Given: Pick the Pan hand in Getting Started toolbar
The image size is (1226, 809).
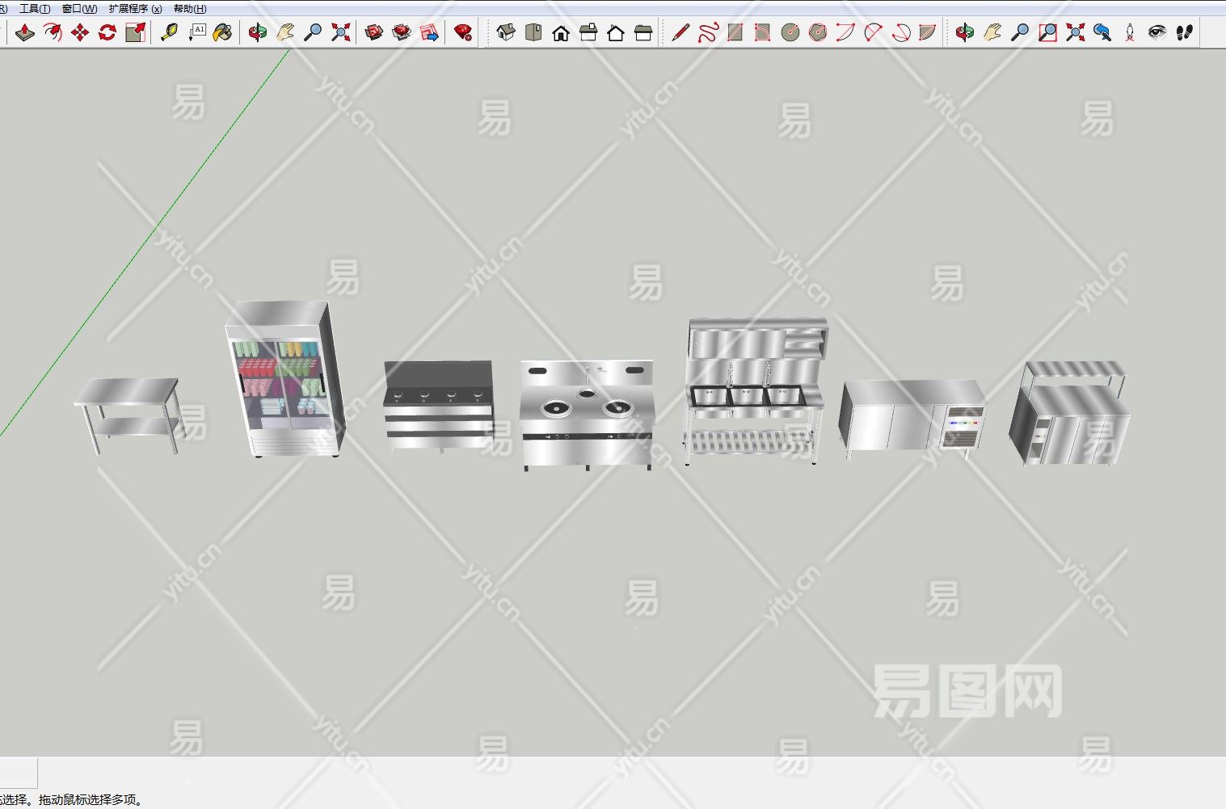Looking at the screenshot, I should pos(284,32).
